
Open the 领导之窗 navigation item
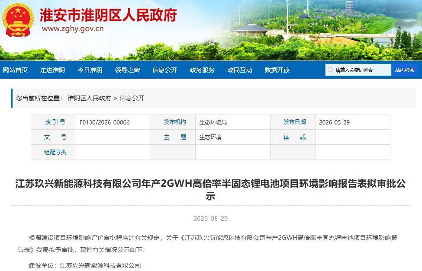[x=127, y=70]
